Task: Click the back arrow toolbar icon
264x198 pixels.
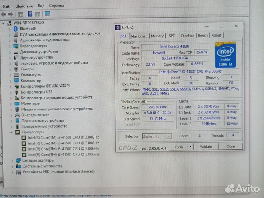Action: pyautogui.click(x=4, y=14)
